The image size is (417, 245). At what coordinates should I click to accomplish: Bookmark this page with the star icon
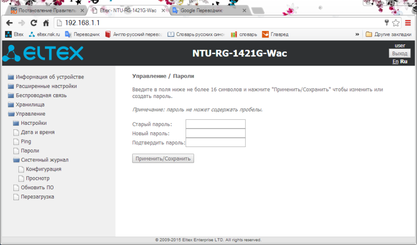pyautogui.click(x=396, y=23)
